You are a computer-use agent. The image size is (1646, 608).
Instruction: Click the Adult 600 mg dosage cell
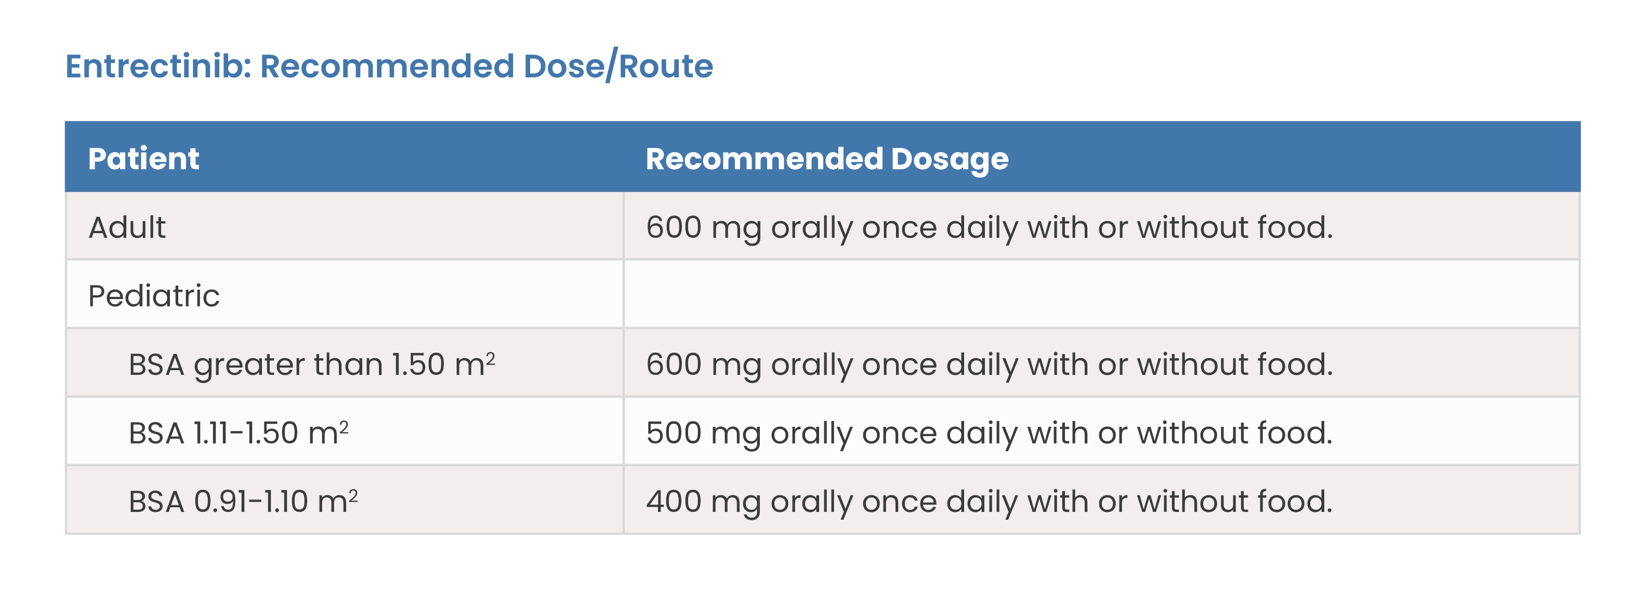coord(1102,226)
